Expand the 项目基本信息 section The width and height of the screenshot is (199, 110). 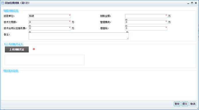click(x=11, y=71)
